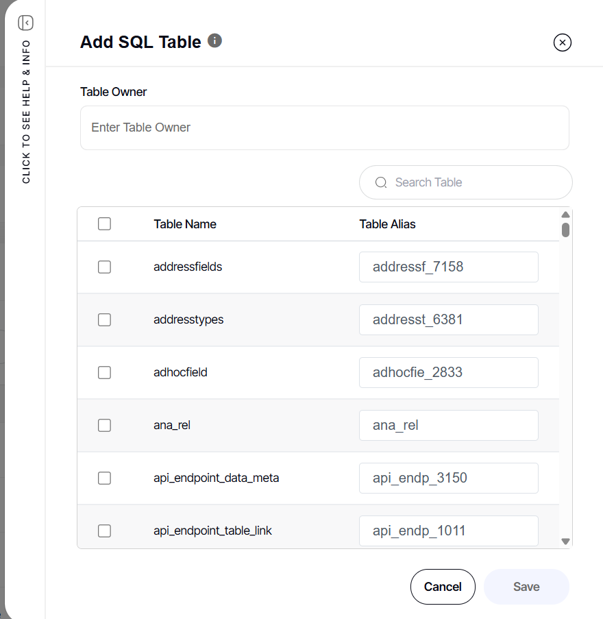603x619 pixels.
Task: Edit the addressf_7158 alias field
Action: [448, 267]
